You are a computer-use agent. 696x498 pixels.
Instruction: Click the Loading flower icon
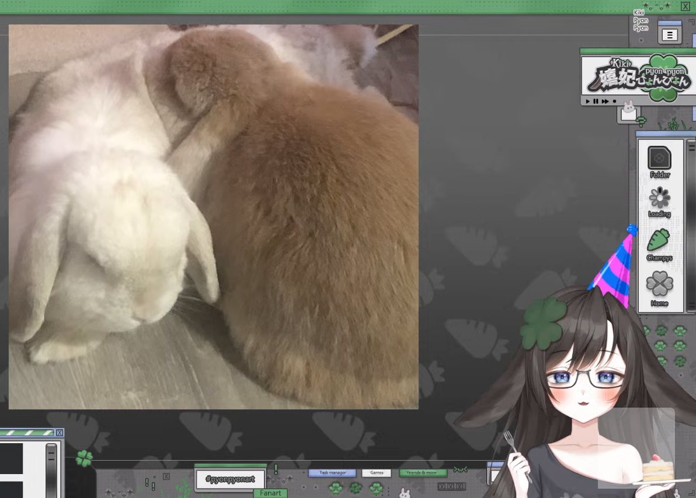click(659, 198)
